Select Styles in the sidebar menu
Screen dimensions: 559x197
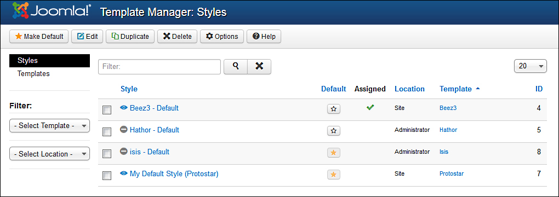49,61
